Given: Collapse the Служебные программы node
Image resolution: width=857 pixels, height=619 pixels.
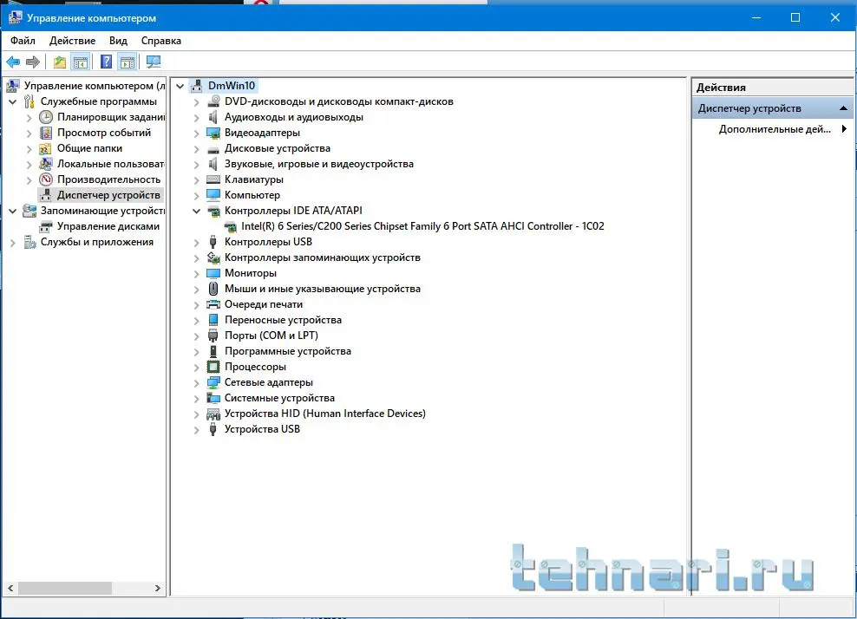Looking at the screenshot, I should tap(12, 101).
